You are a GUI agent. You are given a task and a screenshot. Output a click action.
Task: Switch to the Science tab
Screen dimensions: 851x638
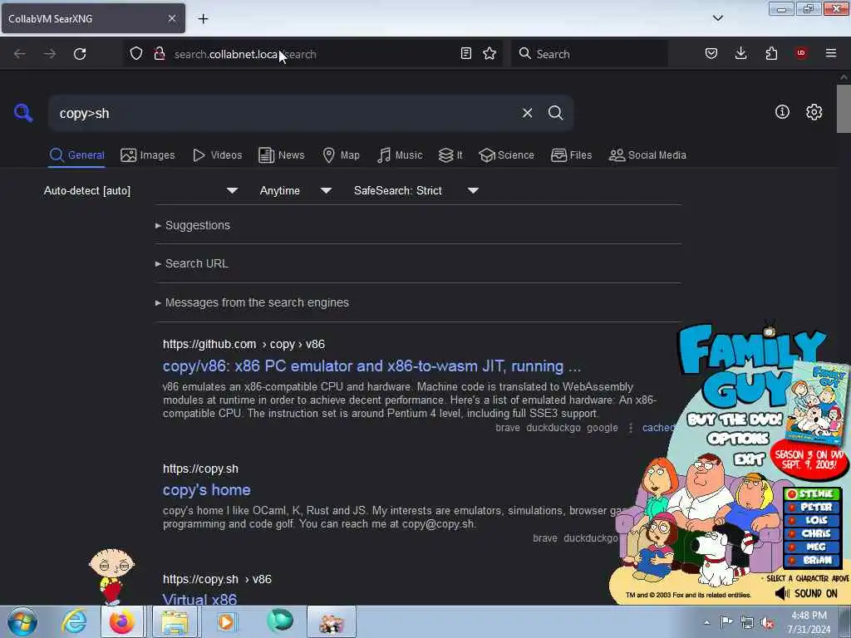(506, 155)
